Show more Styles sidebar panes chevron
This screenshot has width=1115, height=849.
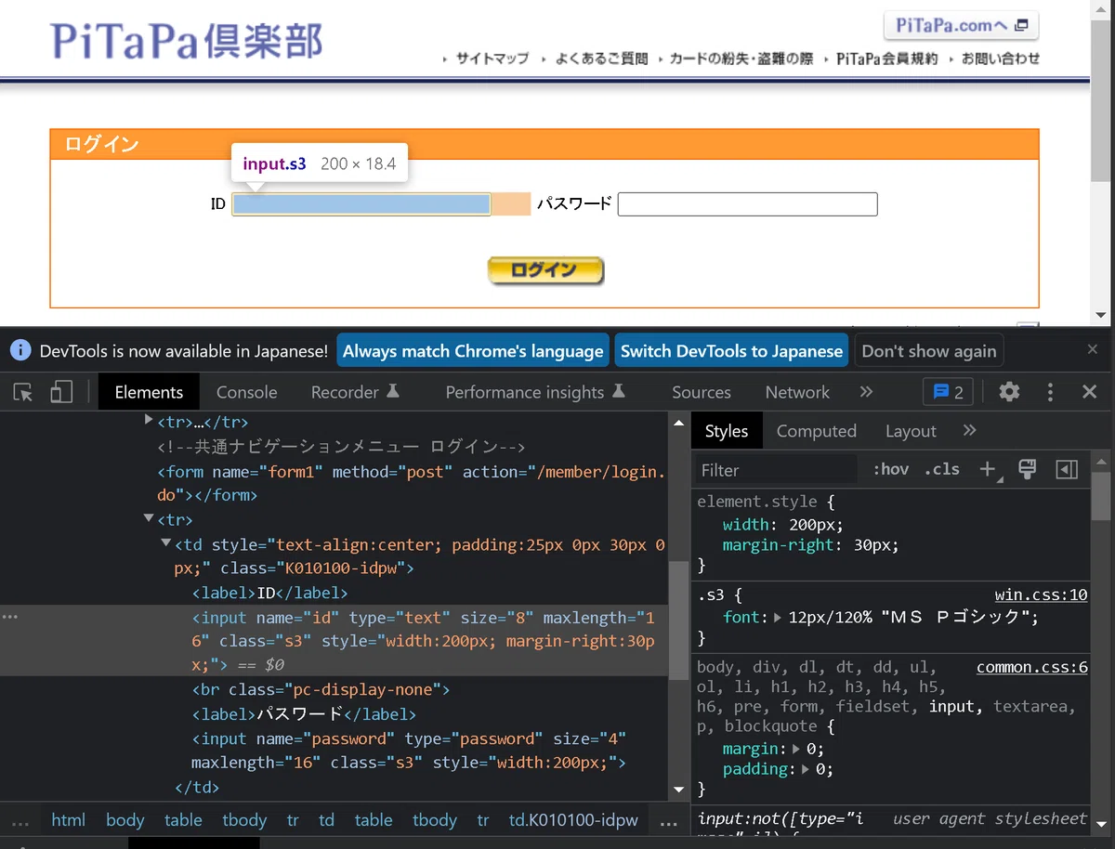969,430
